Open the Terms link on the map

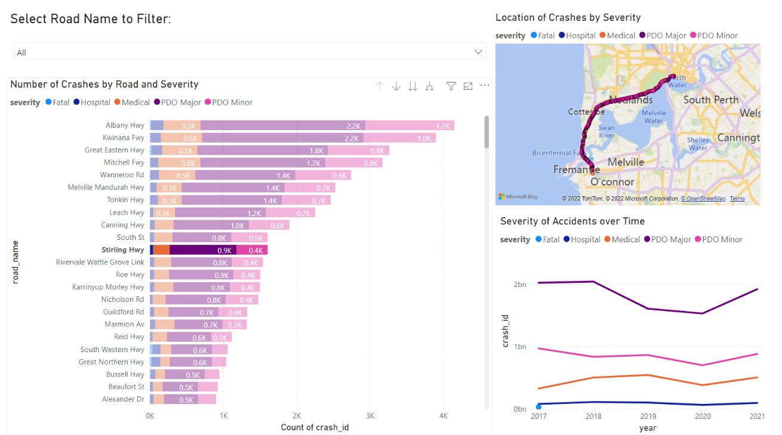(739, 199)
